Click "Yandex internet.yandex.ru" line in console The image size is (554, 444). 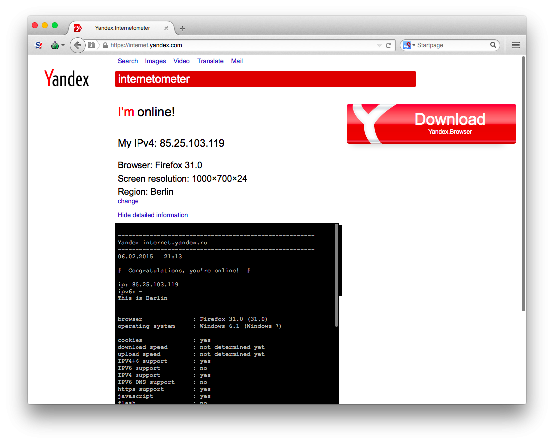162,243
